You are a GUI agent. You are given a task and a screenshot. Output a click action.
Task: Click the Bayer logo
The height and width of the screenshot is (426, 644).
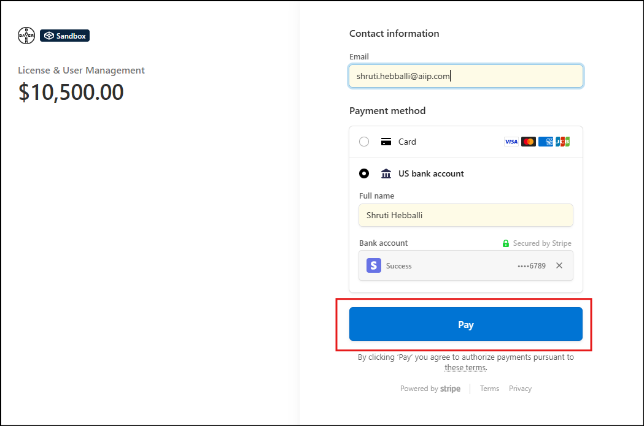pyautogui.click(x=27, y=36)
